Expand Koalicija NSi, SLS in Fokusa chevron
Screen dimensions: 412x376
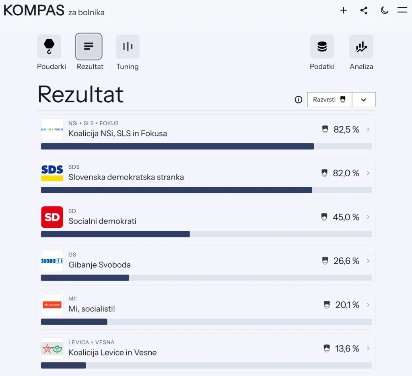coord(368,130)
